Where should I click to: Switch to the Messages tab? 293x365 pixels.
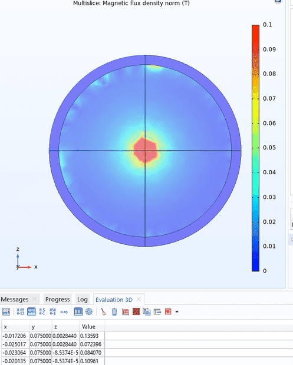(x=15, y=299)
